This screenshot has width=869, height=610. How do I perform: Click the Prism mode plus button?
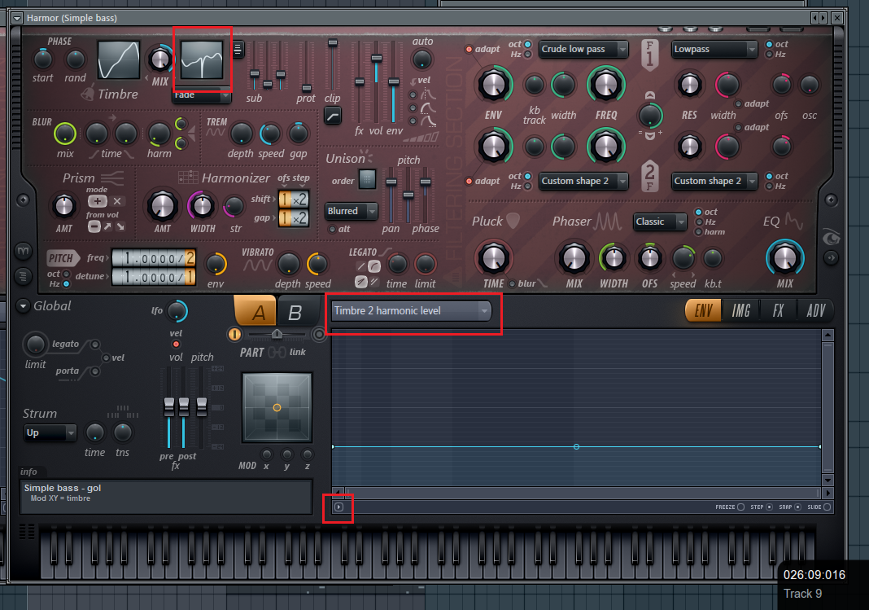[x=97, y=200]
